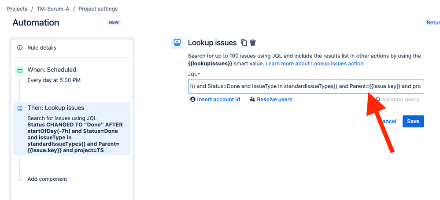Open the Project settings breadcrumb

tap(98, 9)
